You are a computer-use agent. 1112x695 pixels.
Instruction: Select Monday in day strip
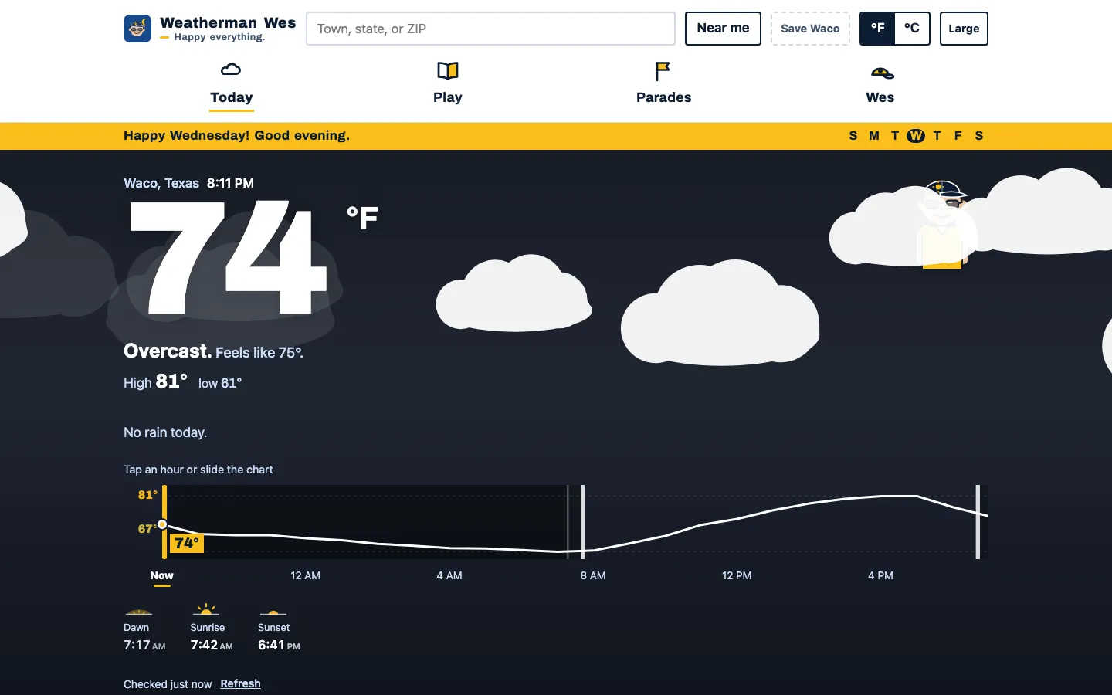[874, 136]
